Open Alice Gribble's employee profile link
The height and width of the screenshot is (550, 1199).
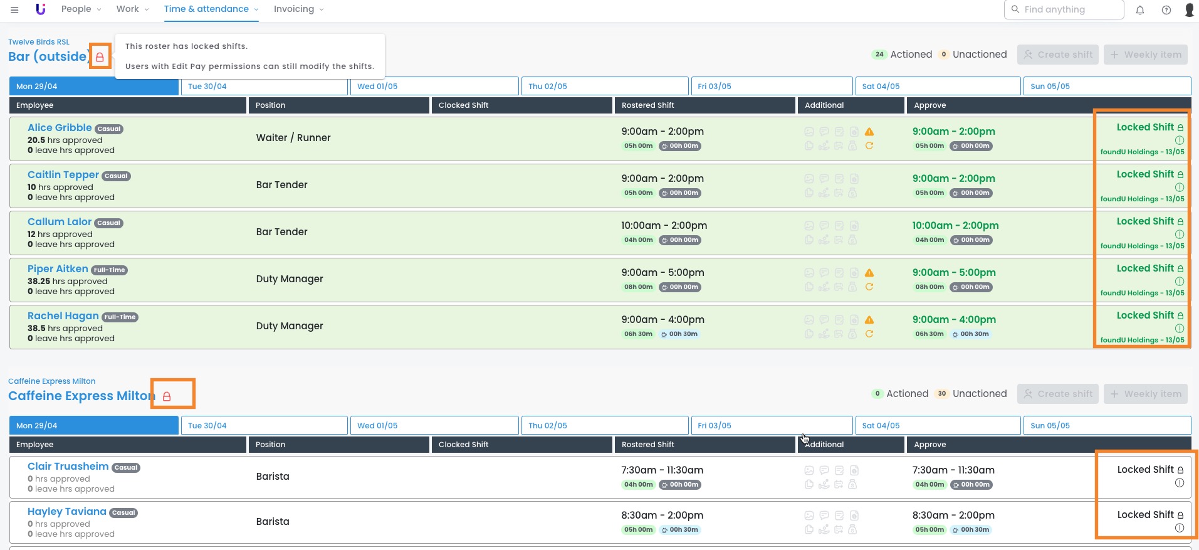point(60,128)
